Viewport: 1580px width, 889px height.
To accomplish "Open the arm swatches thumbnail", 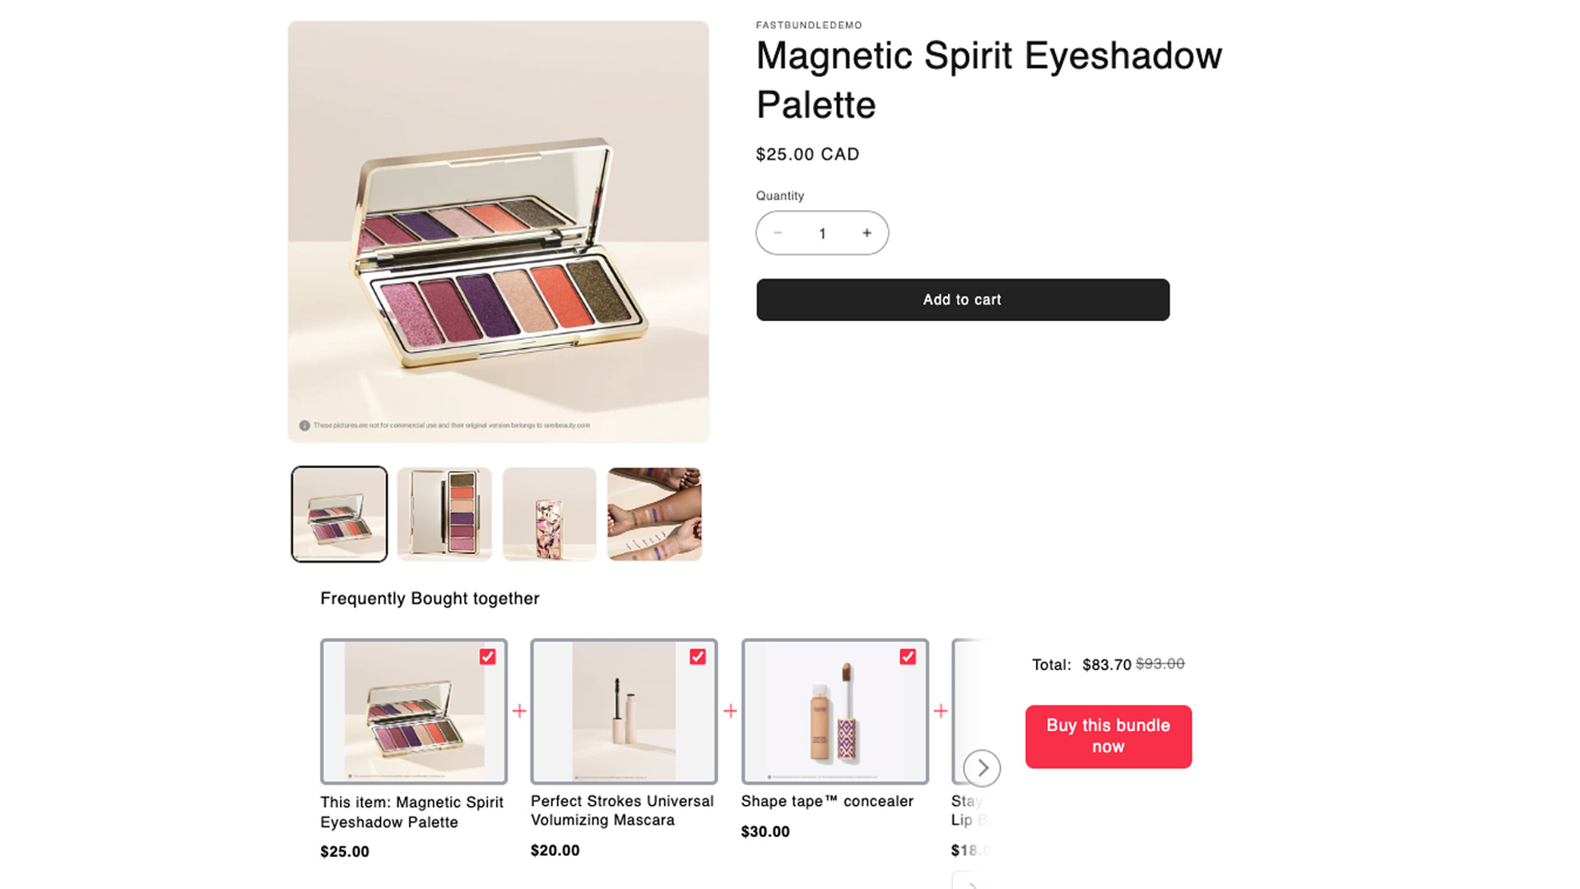I will coord(654,514).
